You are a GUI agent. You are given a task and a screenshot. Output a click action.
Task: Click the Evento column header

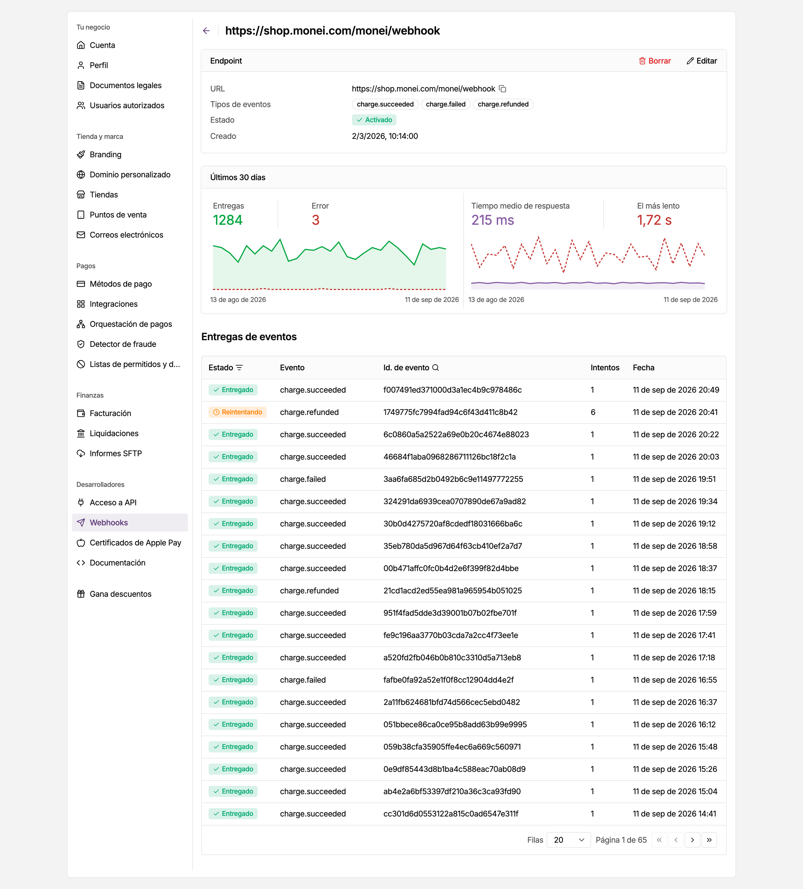tap(292, 368)
